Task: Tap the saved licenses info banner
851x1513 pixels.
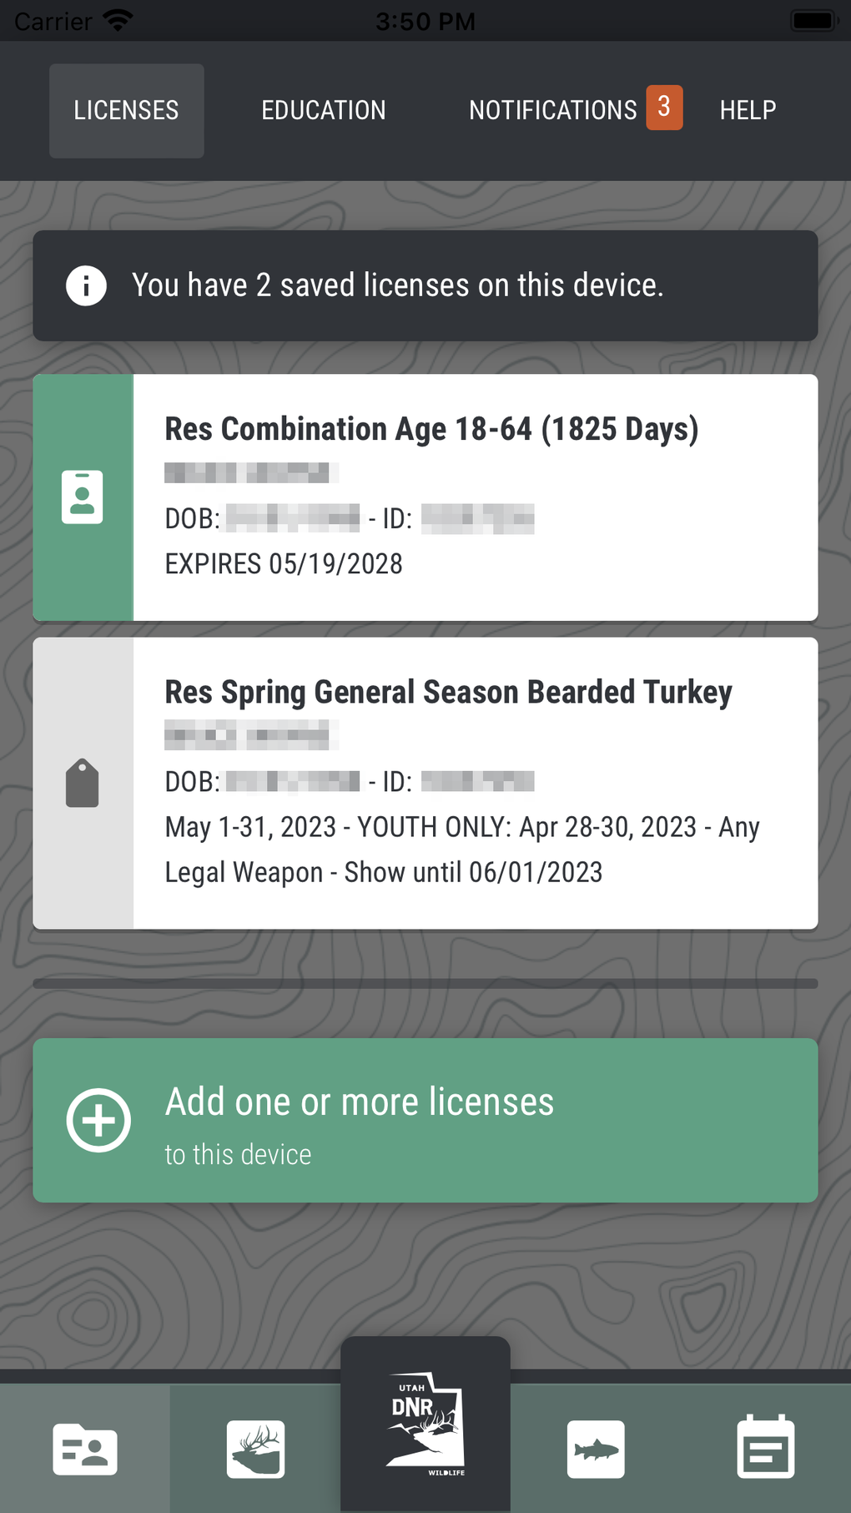Action: [425, 285]
